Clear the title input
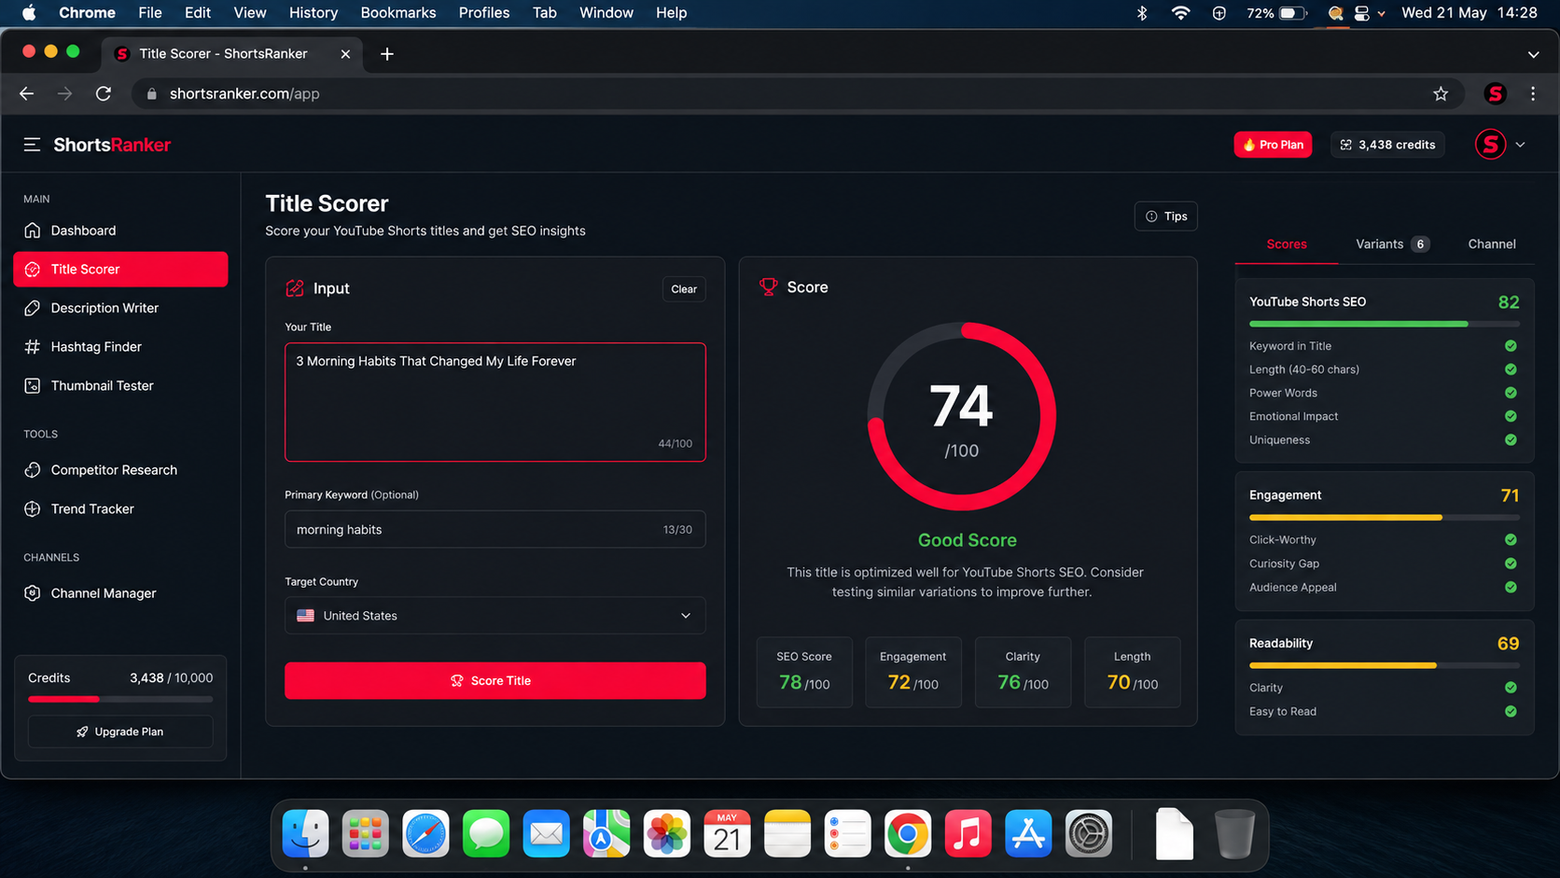Image resolution: width=1560 pixels, height=878 pixels. coord(684,289)
